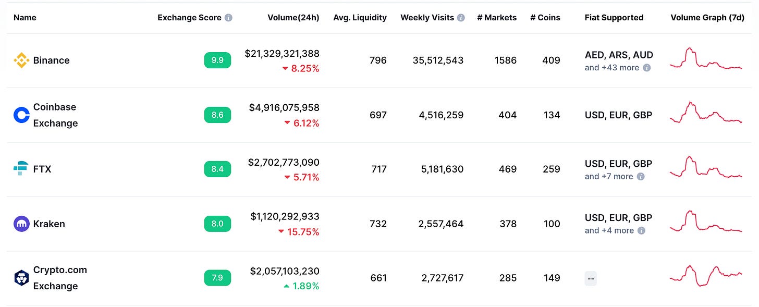Screen dimensions: 759x307
Task: Sort by Weekly Visits column header
Action: (427, 18)
